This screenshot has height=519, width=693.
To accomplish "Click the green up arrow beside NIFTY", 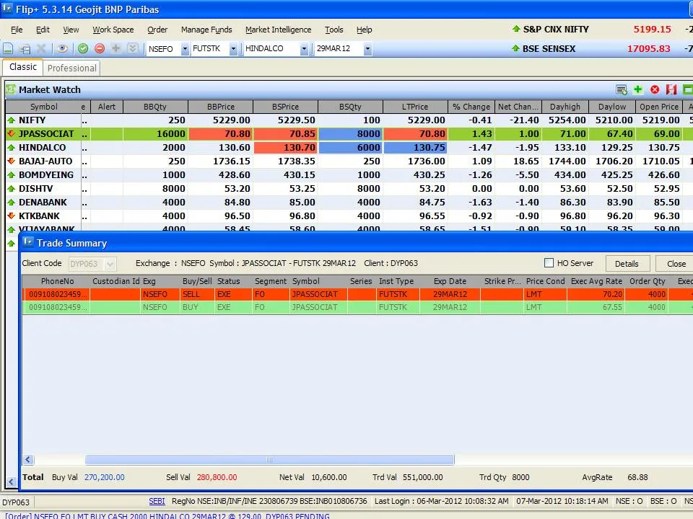I will [x=12, y=120].
